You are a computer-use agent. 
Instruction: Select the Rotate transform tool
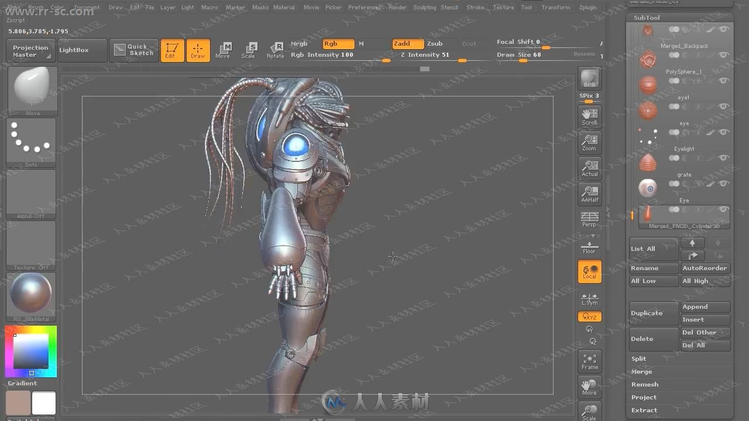275,50
